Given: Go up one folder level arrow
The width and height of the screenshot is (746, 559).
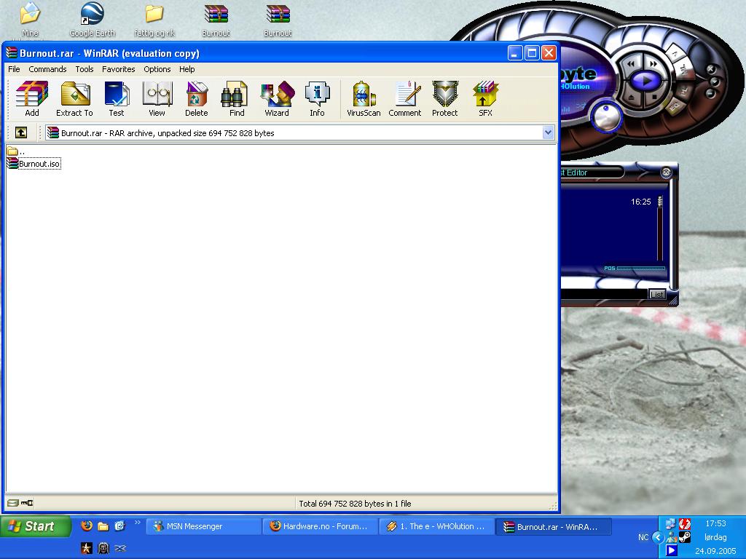Looking at the screenshot, I should click(21, 132).
